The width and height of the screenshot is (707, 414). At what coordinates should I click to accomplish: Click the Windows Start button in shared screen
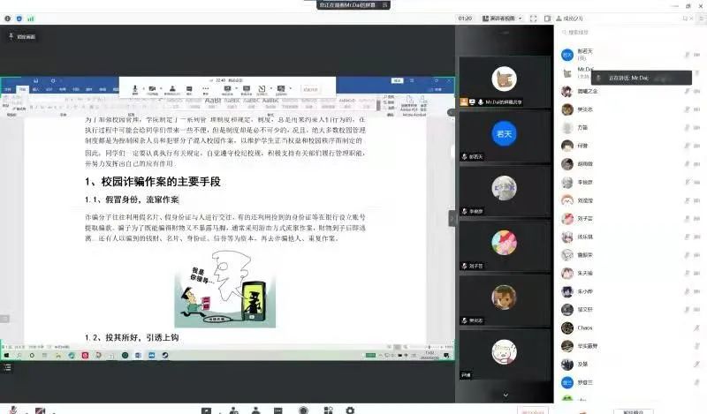tap(6, 355)
